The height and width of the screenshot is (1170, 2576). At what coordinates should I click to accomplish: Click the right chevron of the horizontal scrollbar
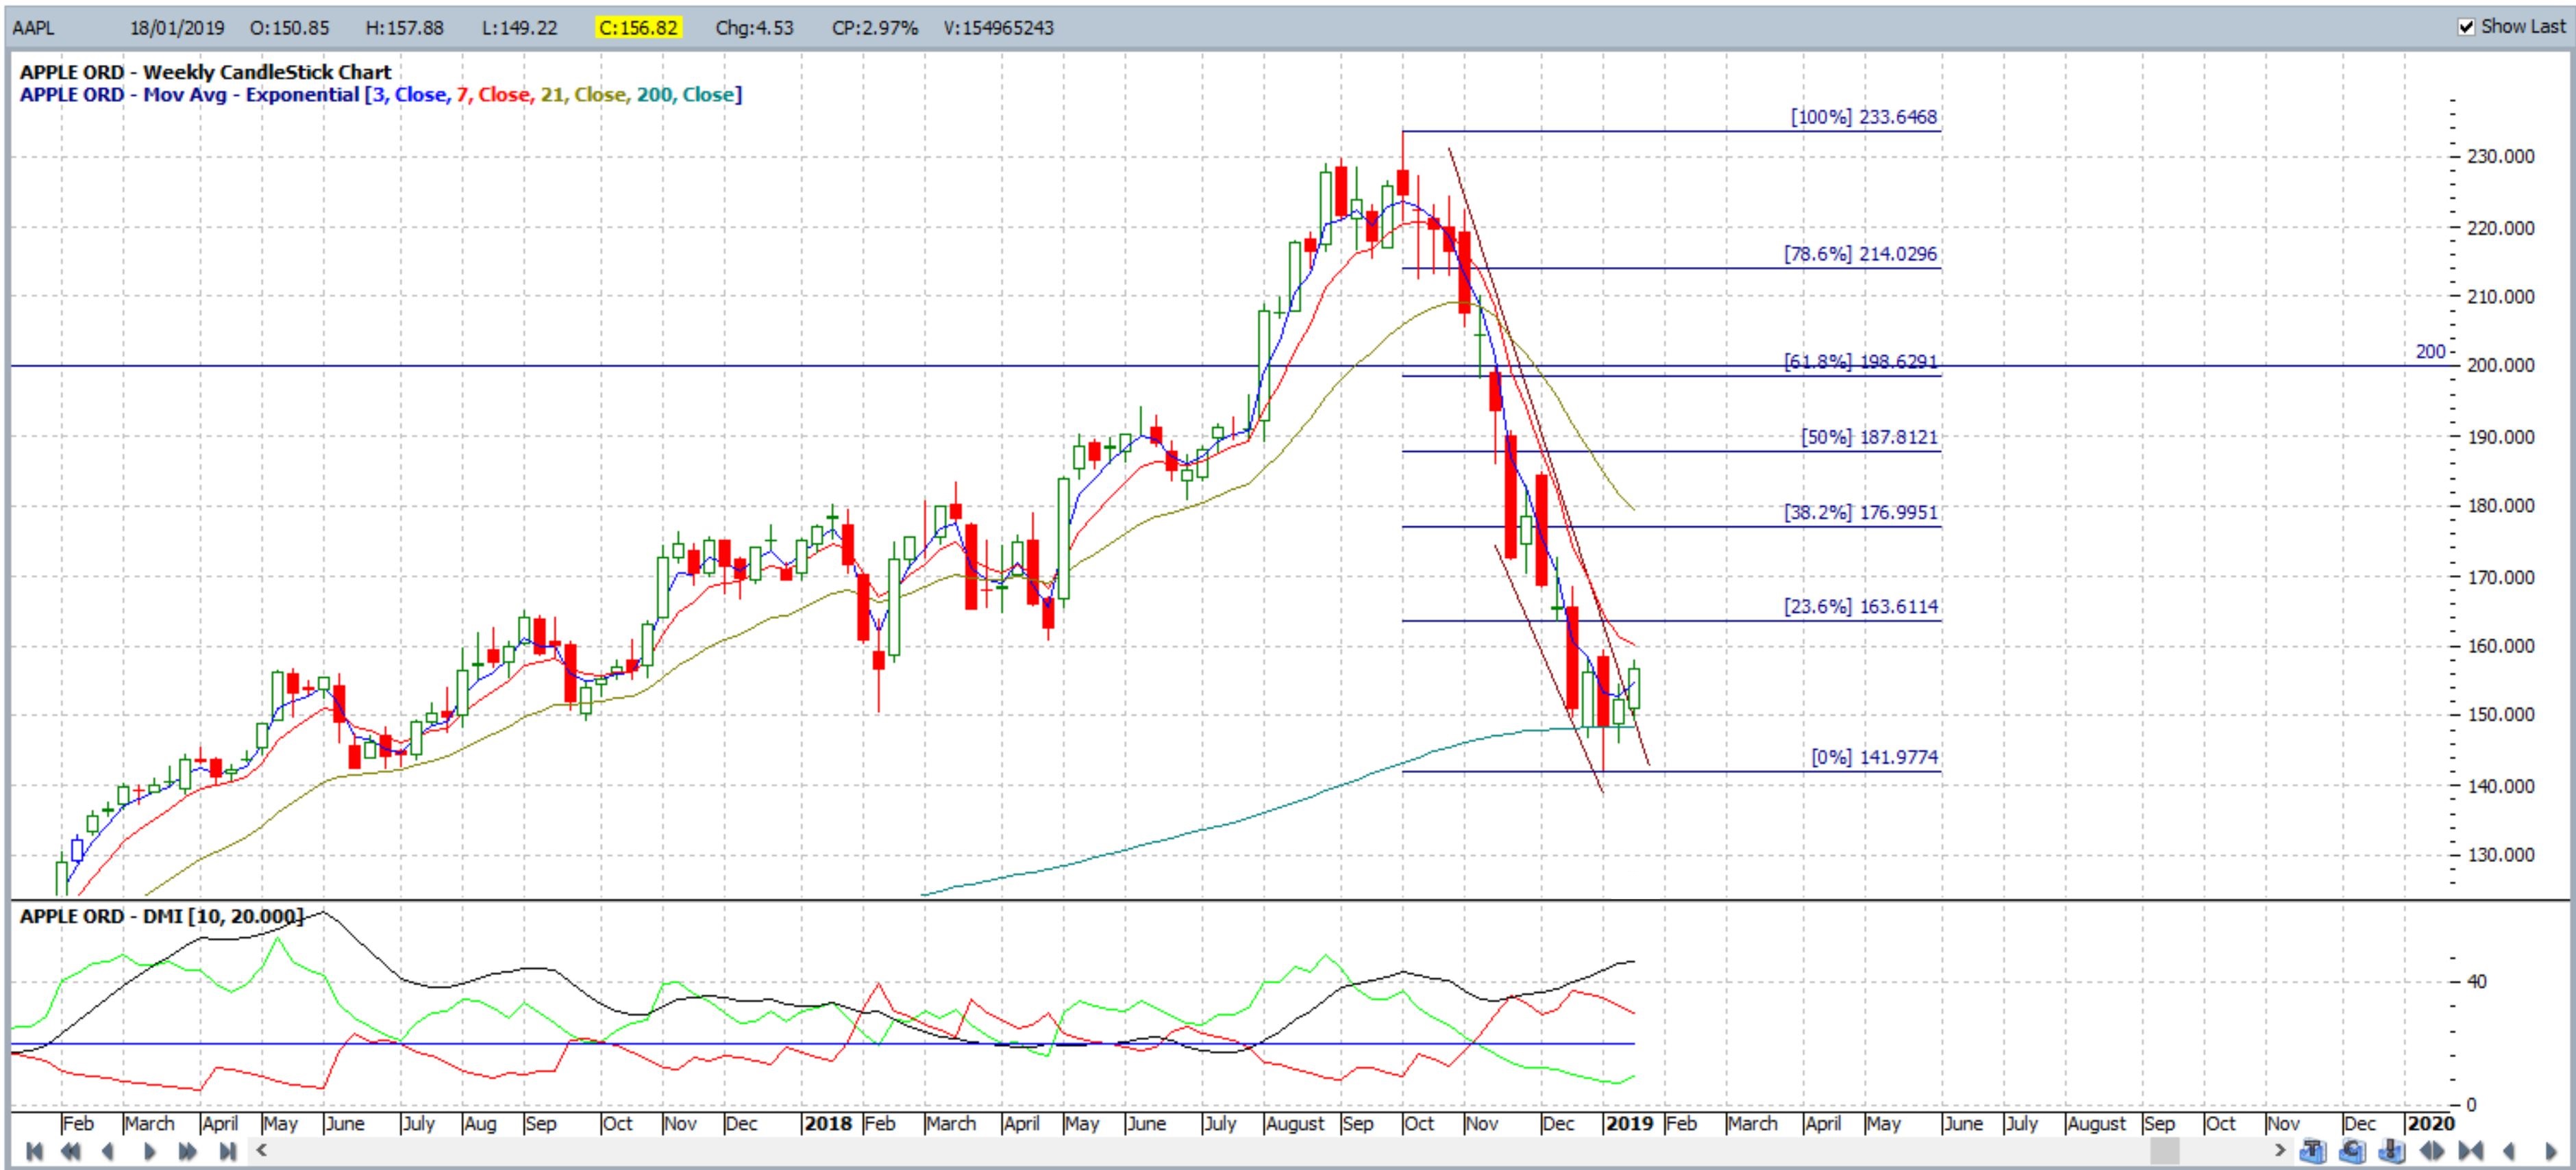click(x=2280, y=1150)
